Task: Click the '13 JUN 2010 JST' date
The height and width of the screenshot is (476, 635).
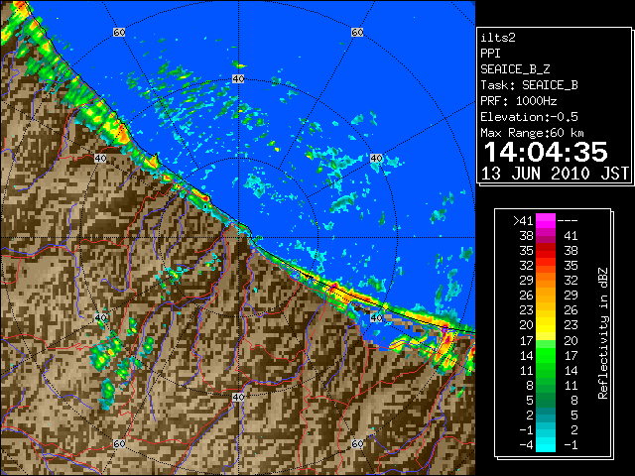Action: coord(555,174)
